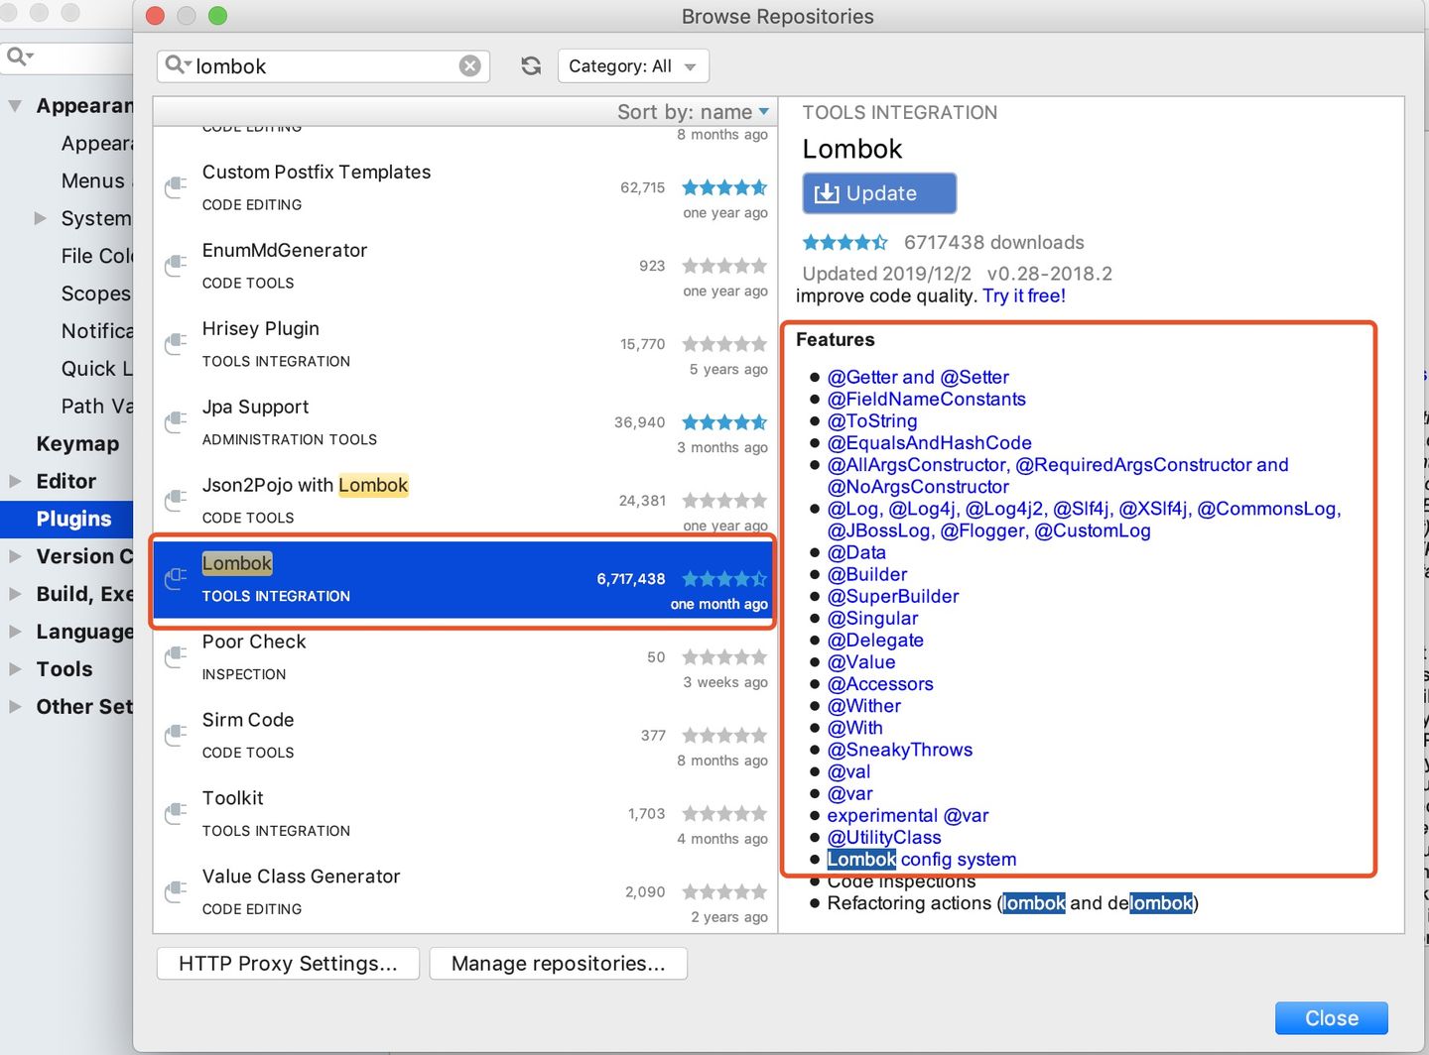1429x1055 pixels.
Task: Click the Jpa Support plugin icon
Action: (176, 422)
